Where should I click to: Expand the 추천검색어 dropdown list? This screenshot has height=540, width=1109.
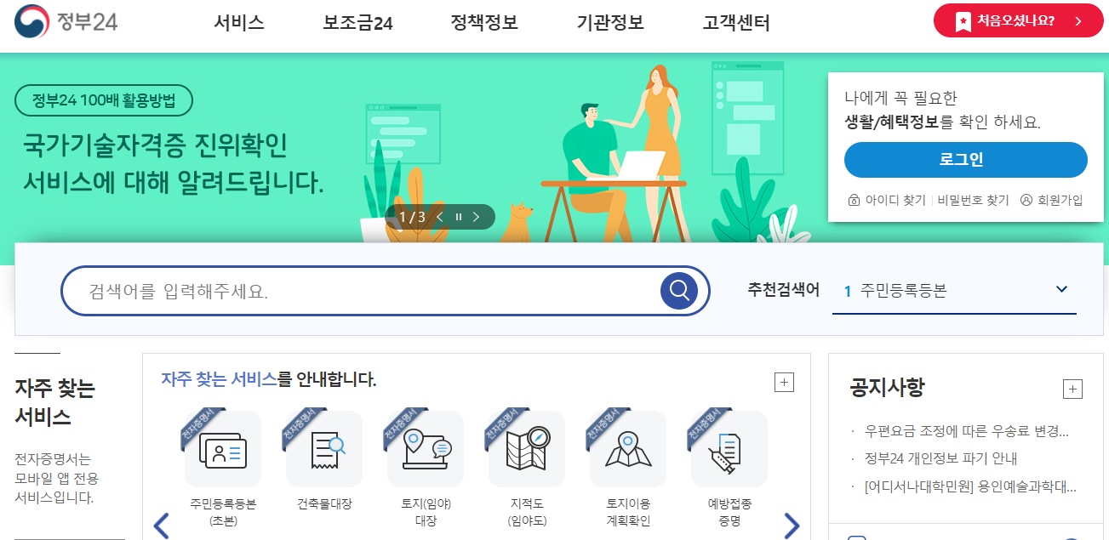(x=1061, y=289)
